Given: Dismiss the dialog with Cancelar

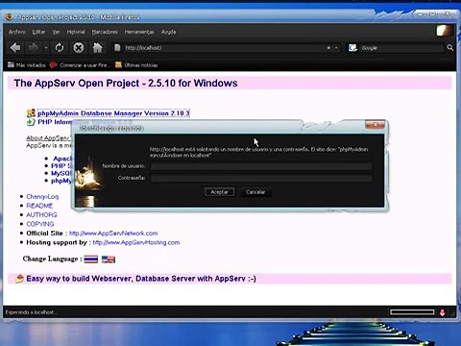Looking at the screenshot, I should 255,192.
